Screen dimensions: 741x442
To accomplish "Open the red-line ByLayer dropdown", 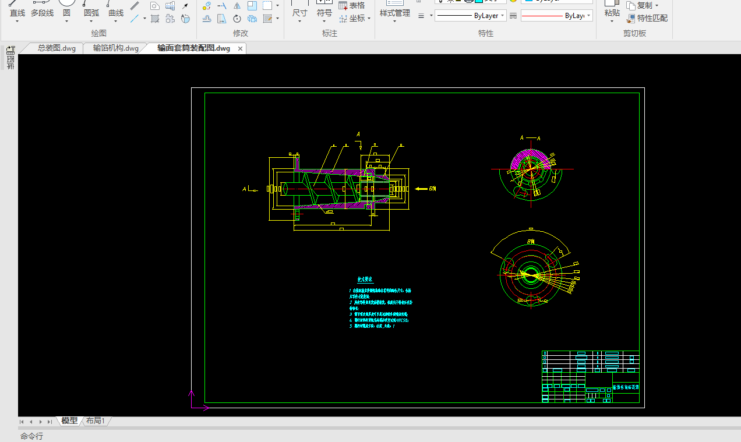I will click(x=588, y=16).
